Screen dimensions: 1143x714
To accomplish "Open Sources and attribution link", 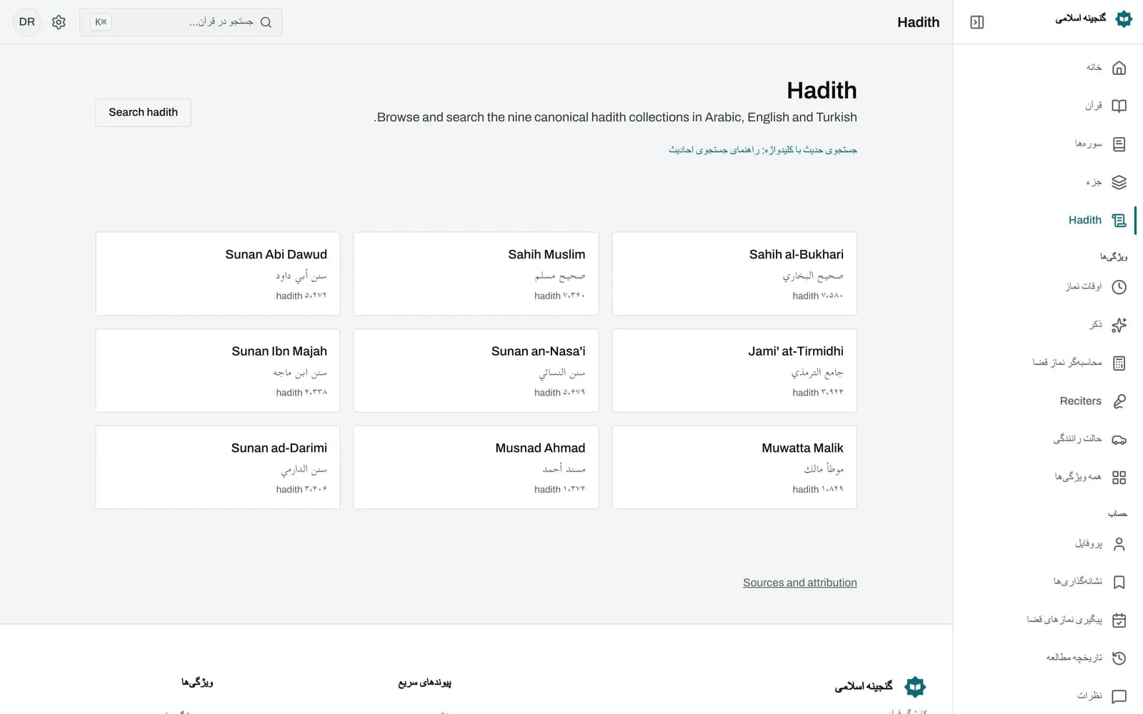I will click(x=799, y=583).
